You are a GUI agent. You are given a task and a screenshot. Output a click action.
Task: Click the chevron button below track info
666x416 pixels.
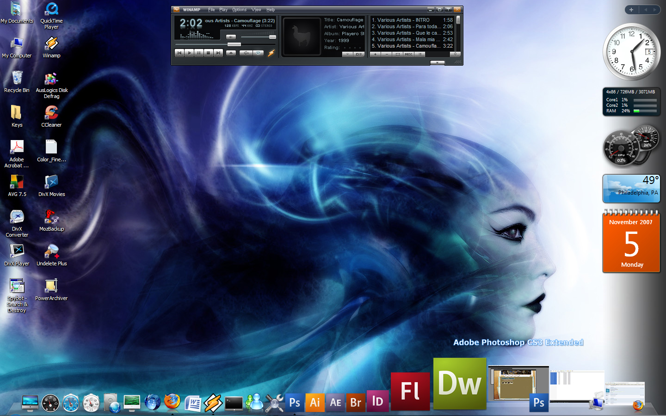pyautogui.click(x=347, y=54)
